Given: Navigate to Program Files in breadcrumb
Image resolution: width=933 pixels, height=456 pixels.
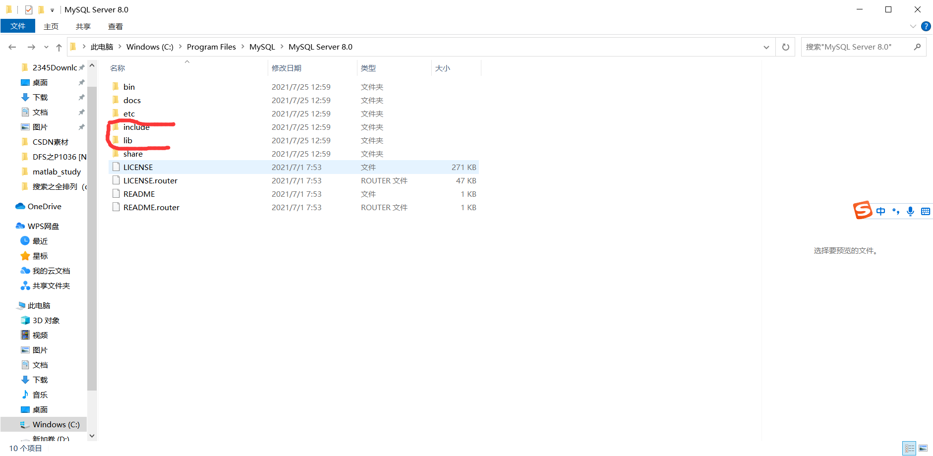Looking at the screenshot, I should (x=211, y=47).
